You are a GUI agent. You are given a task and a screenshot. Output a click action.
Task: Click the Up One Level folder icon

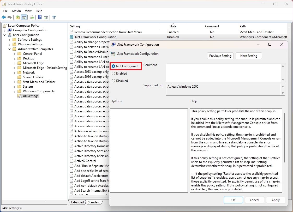[17, 17]
